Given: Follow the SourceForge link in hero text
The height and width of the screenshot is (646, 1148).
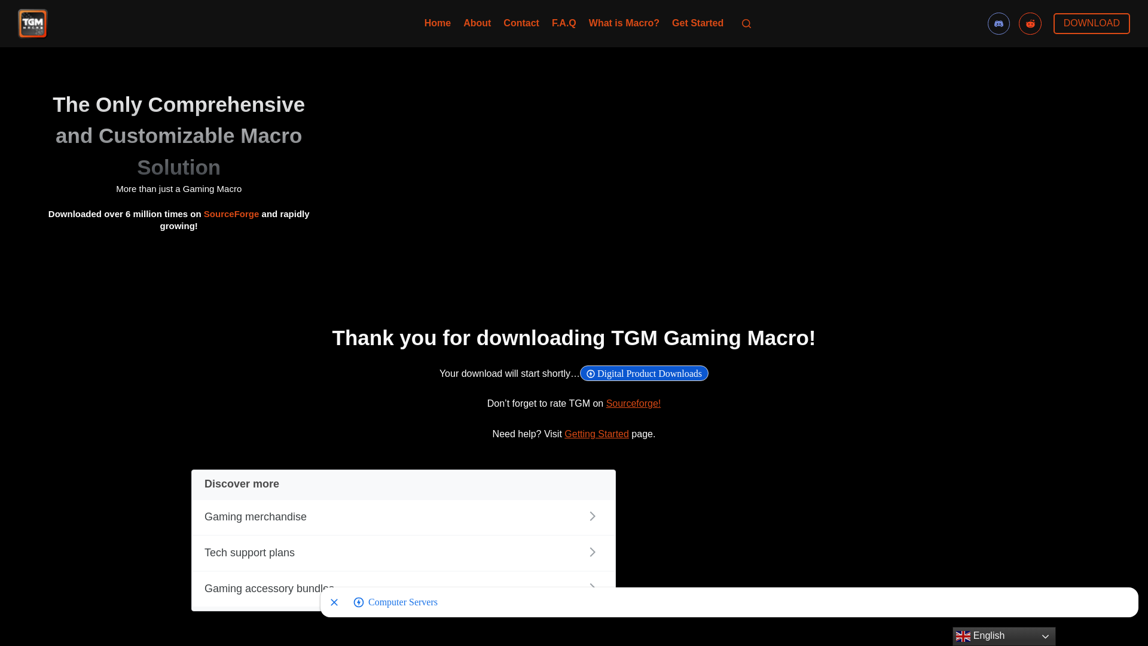Looking at the screenshot, I should [231, 214].
